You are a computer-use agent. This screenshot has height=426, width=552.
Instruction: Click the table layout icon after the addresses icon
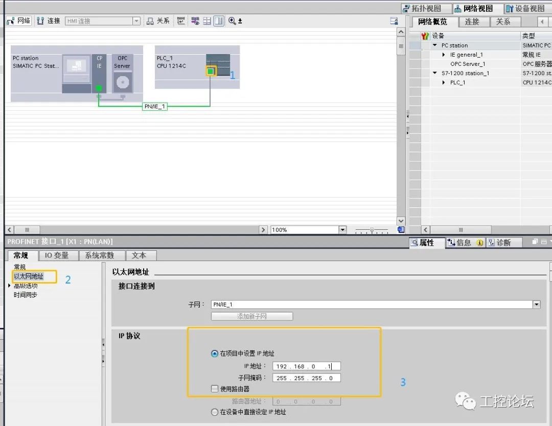207,21
